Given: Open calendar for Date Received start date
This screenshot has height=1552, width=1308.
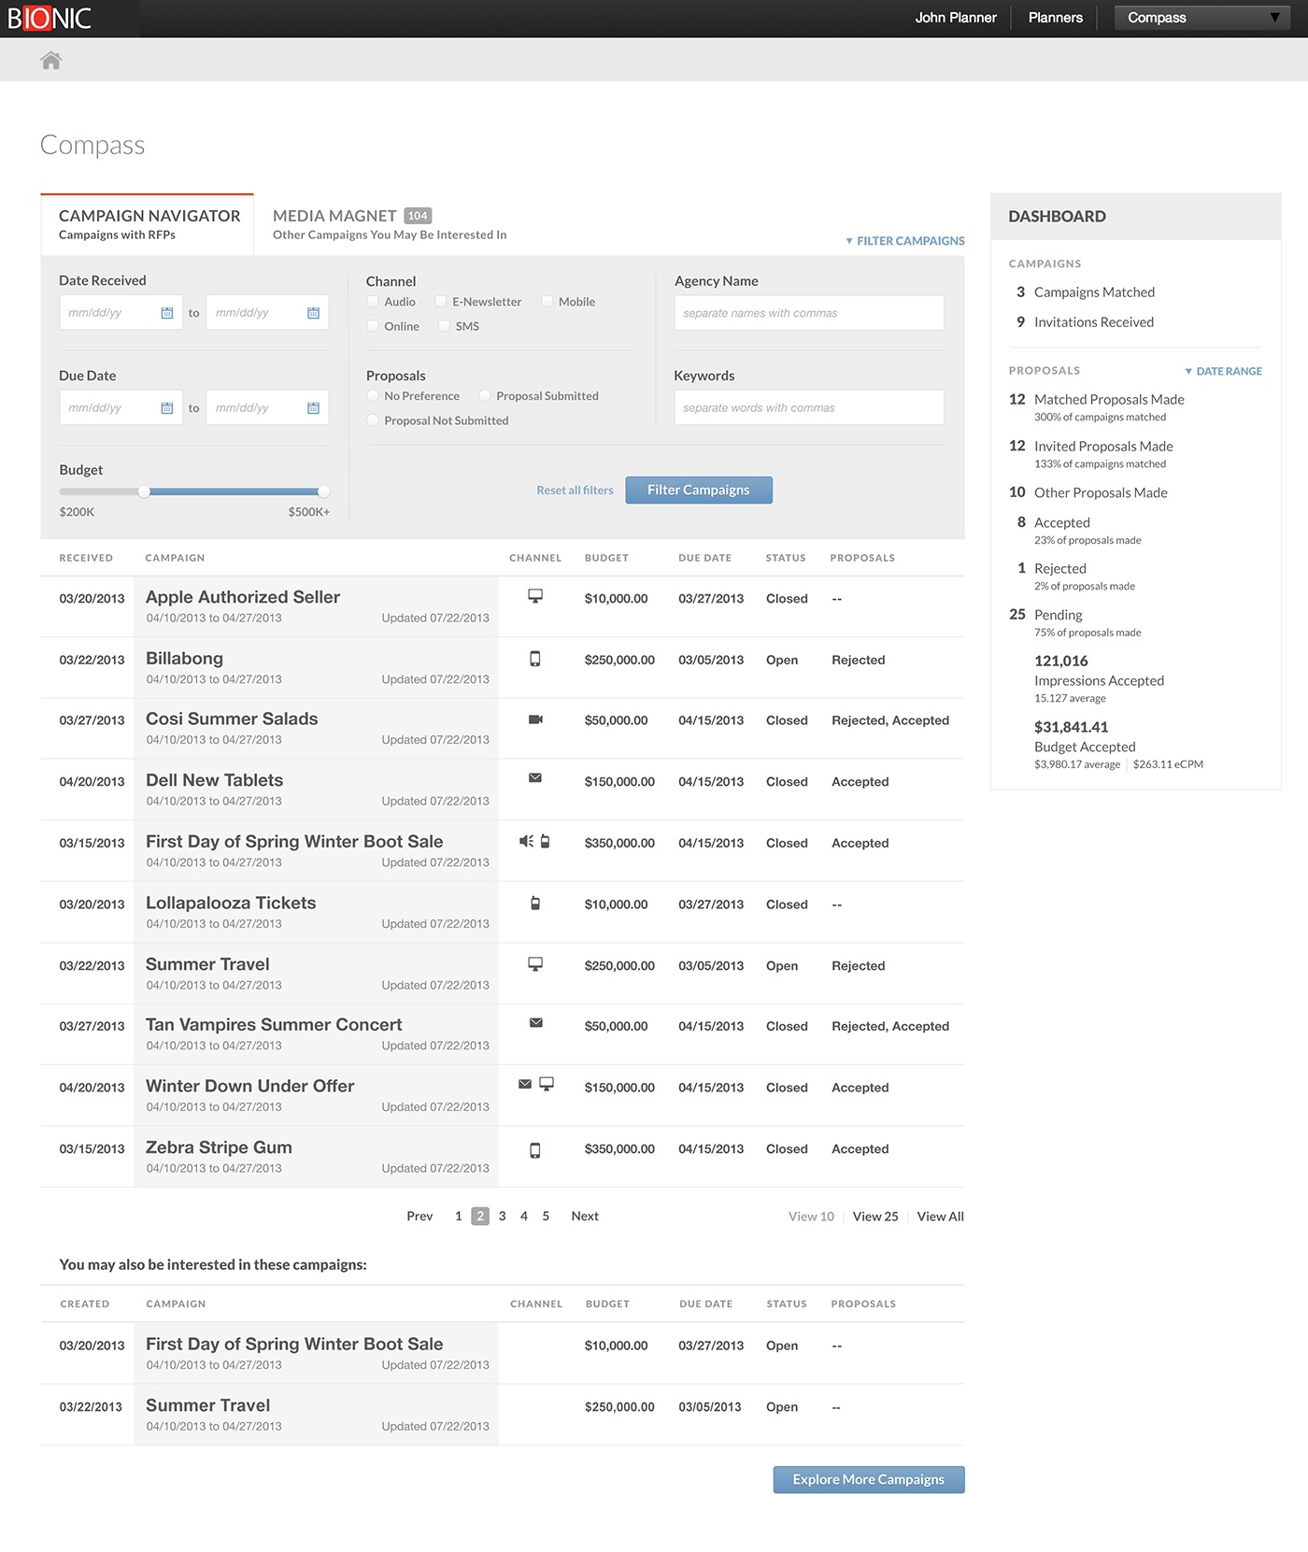Looking at the screenshot, I should [167, 313].
